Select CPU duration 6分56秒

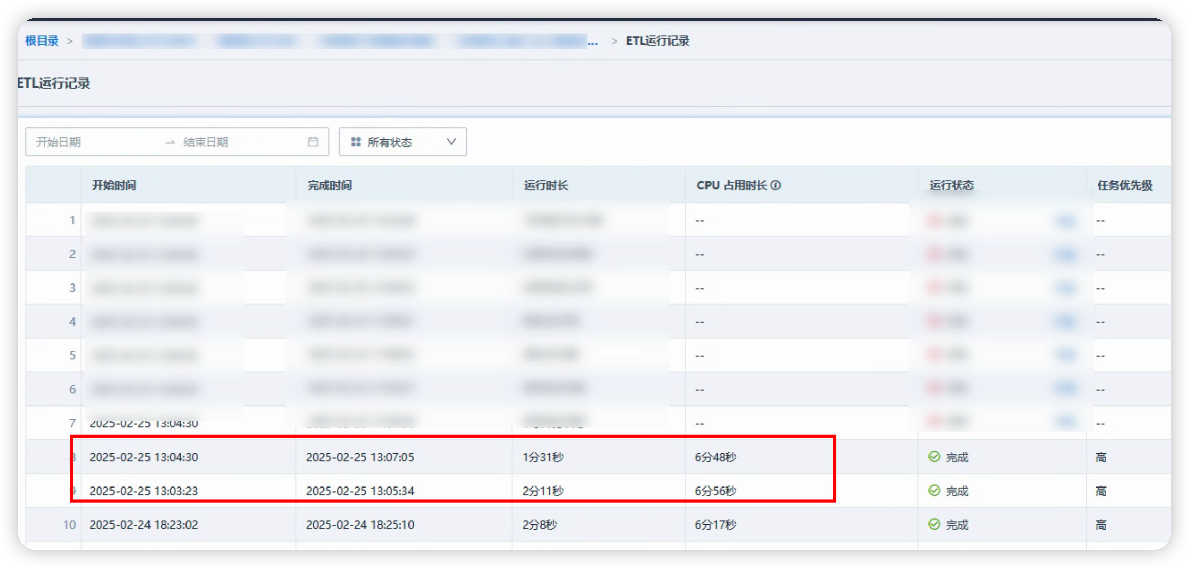(x=716, y=491)
